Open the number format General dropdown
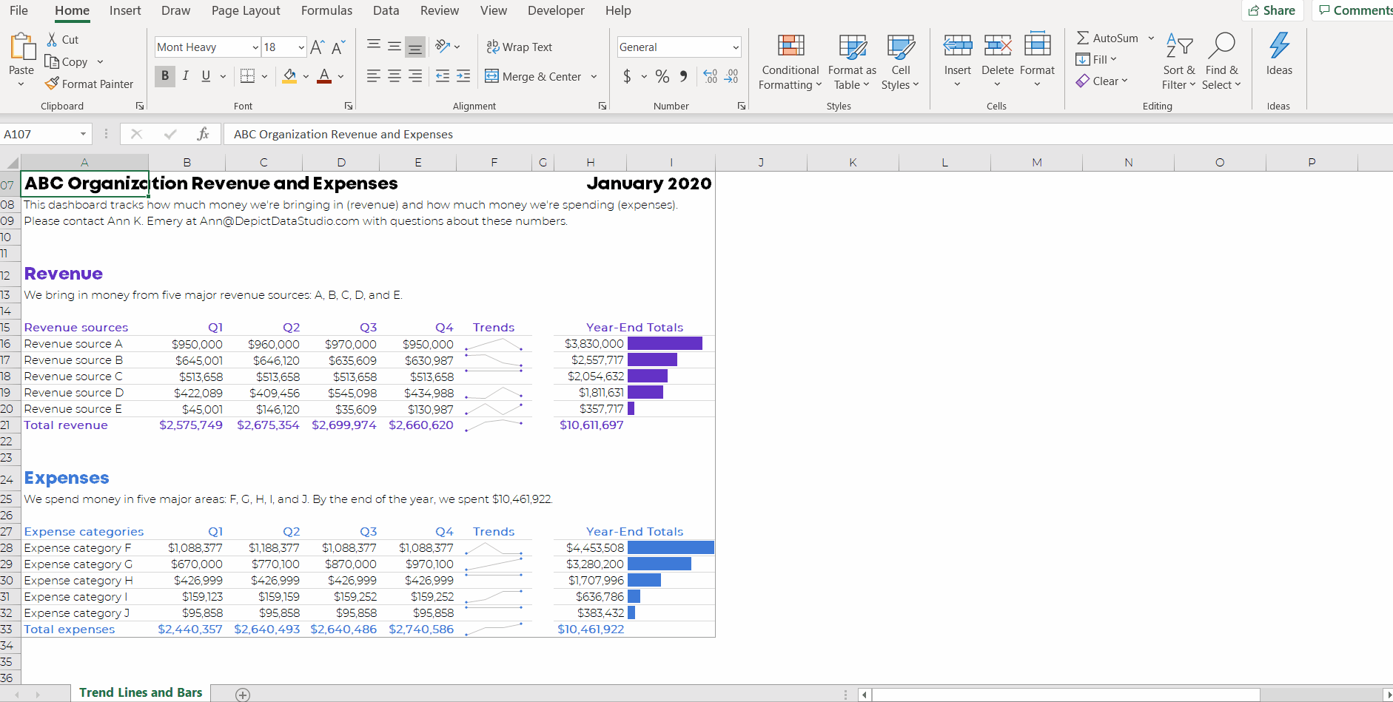 tap(736, 47)
